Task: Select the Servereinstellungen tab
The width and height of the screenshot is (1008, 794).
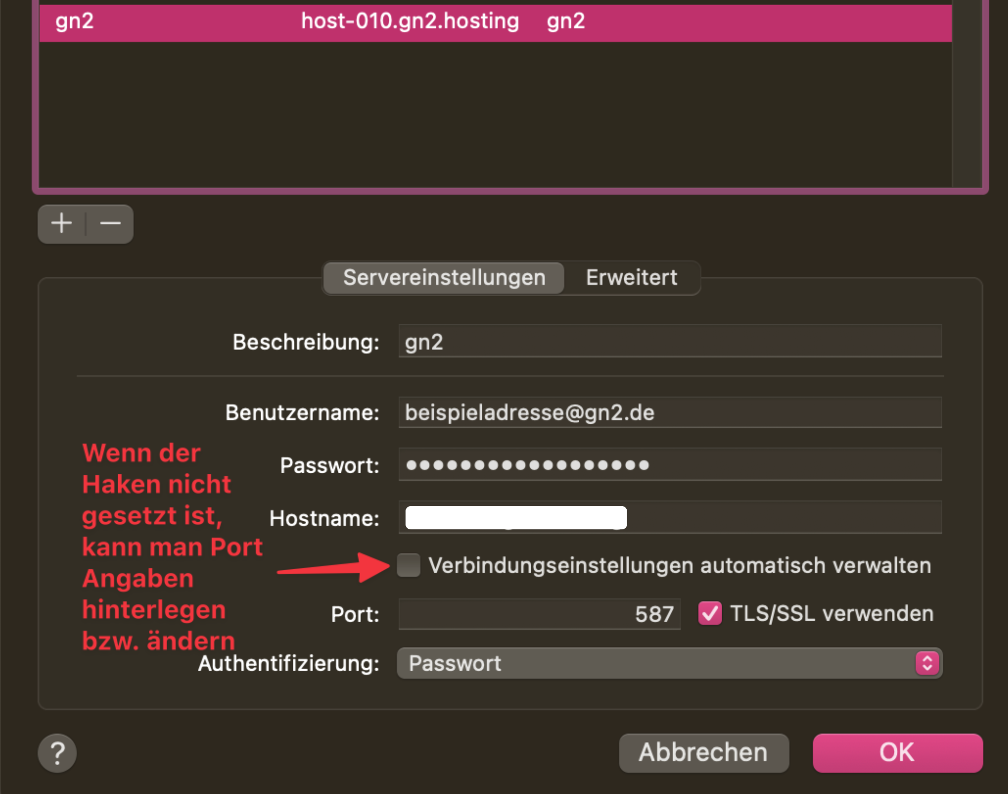Action: click(x=444, y=278)
